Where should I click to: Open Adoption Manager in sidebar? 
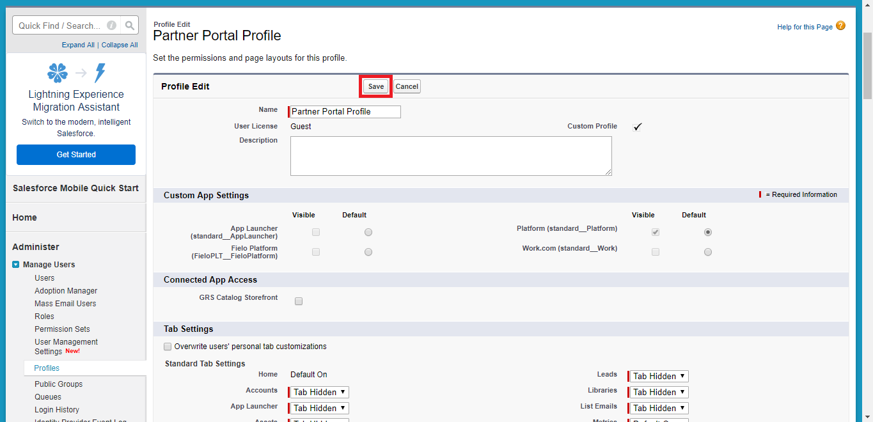(66, 291)
